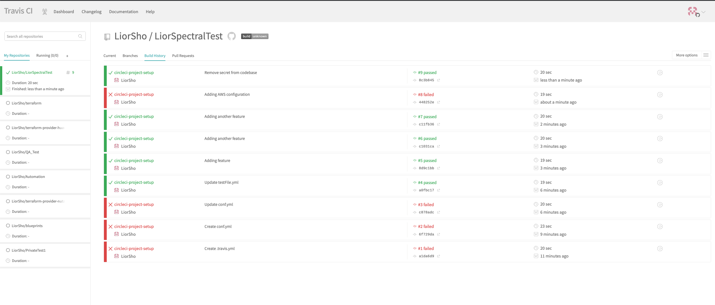Click commit hash a1da6d9
715x305 pixels.
coord(426,256)
